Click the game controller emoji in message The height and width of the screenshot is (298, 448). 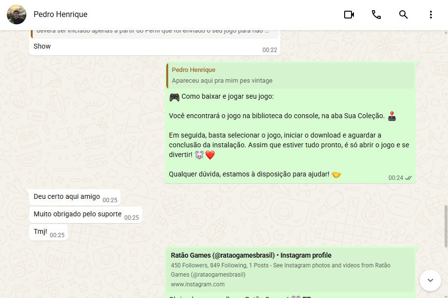coord(175,97)
